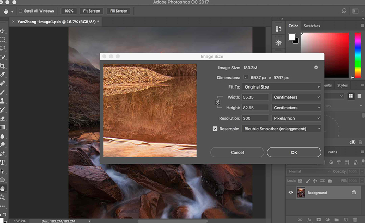Select the Hand tool in toolbar
Viewport: 365px width, 223px height.
pyautogui.click(x=3, y=189)
